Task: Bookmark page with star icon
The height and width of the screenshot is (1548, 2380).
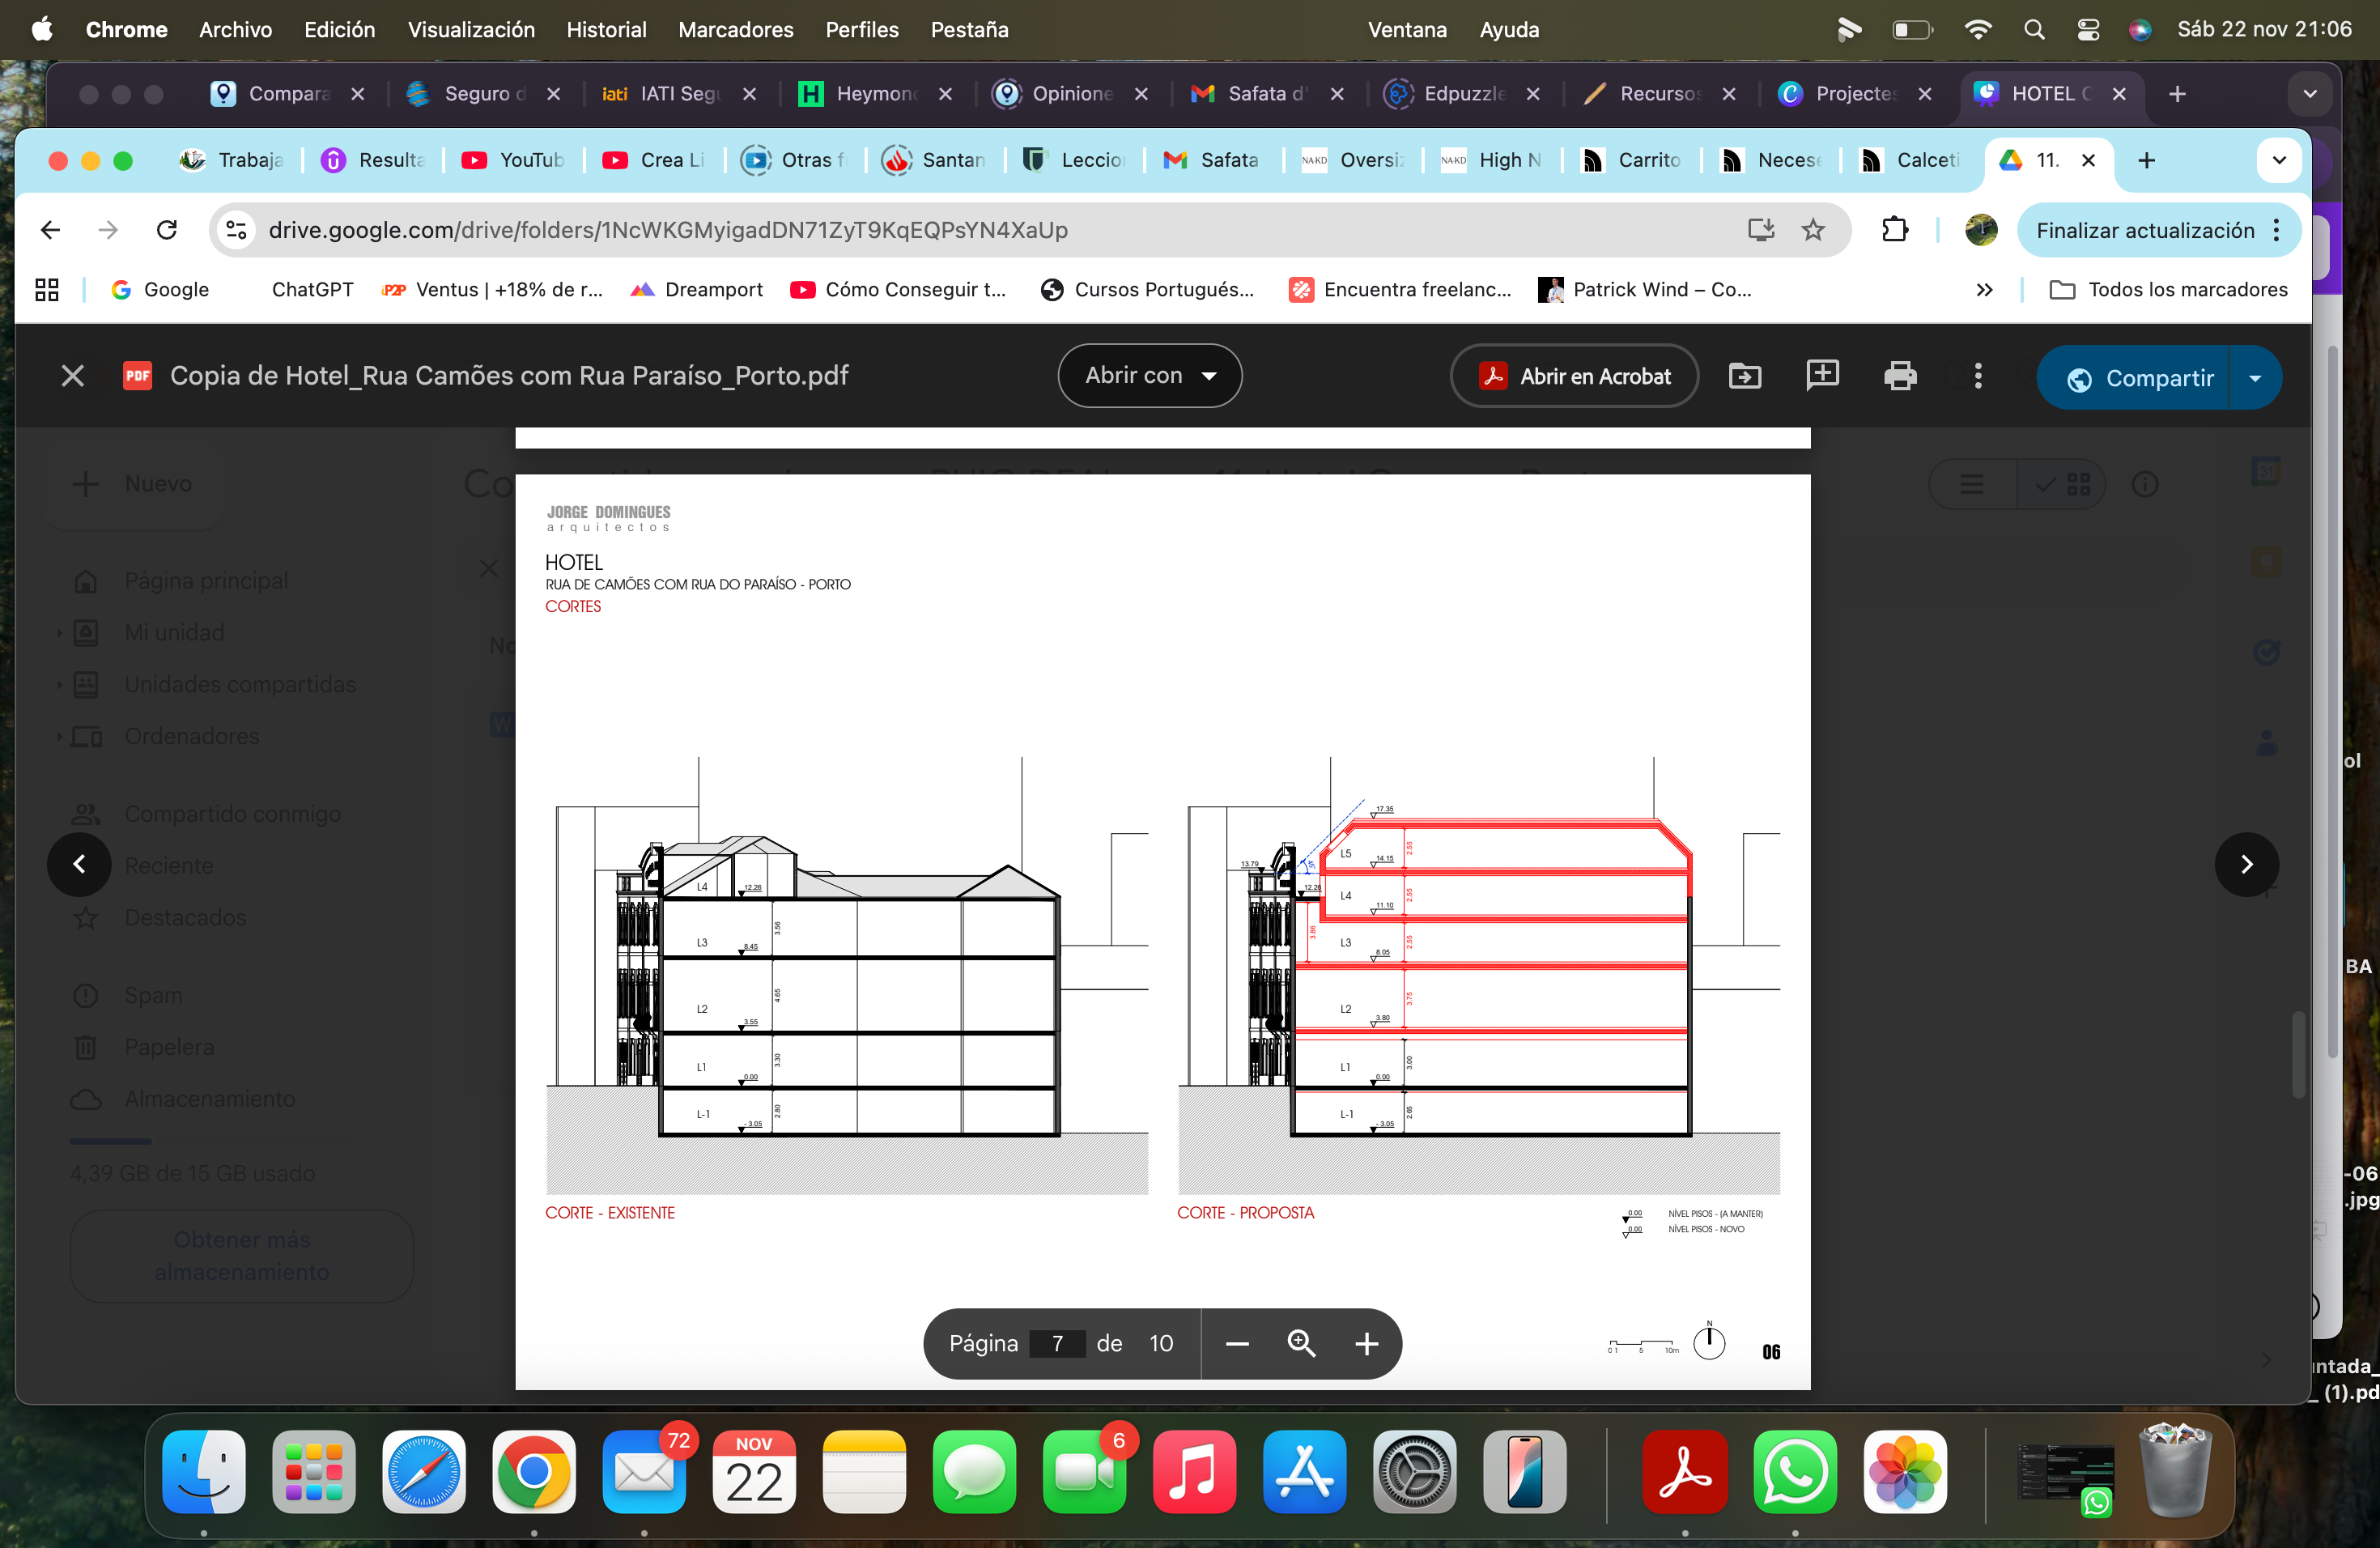Action: (x=1812, y=230)
